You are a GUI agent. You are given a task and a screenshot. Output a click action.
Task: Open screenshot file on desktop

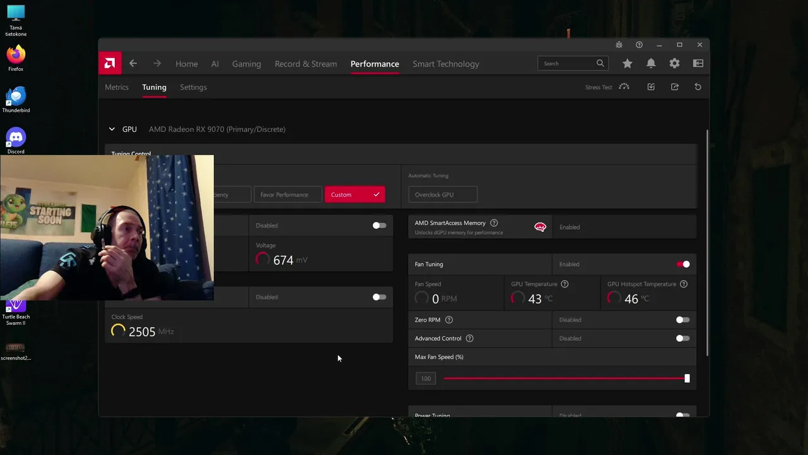coord(16,351)
